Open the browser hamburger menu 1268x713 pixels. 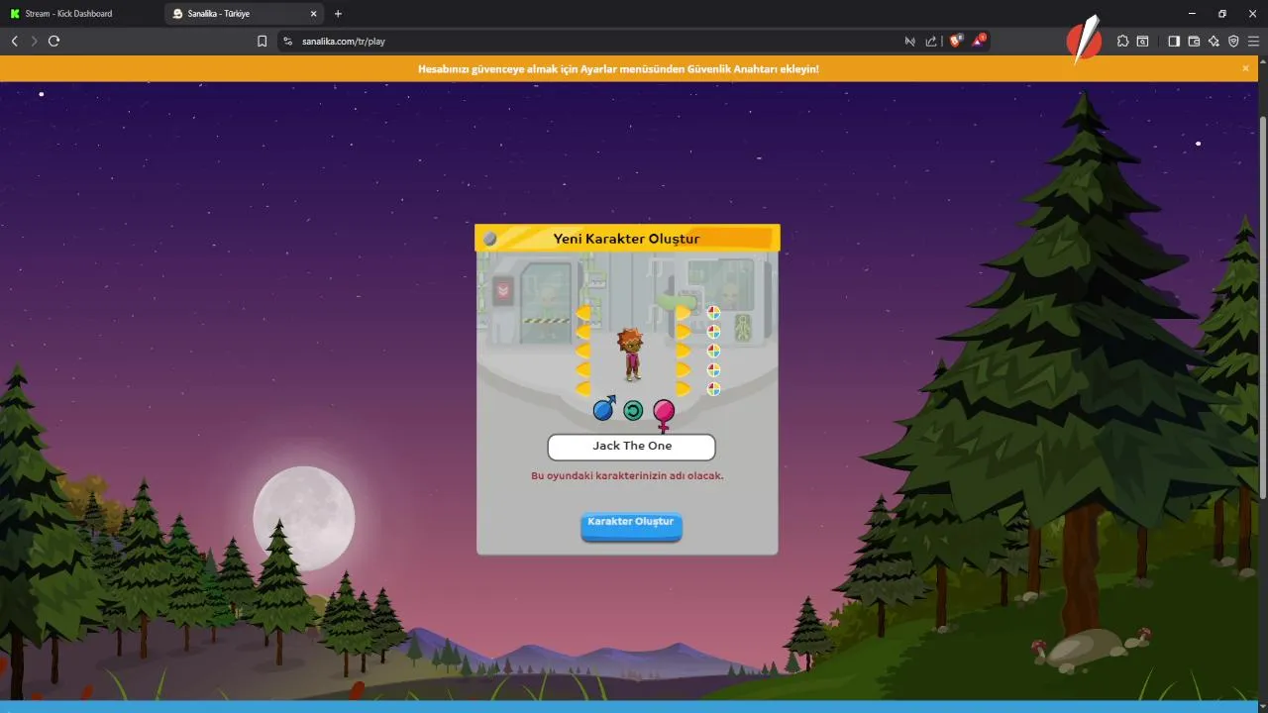pyautogui.click(x=1253, y=42)
